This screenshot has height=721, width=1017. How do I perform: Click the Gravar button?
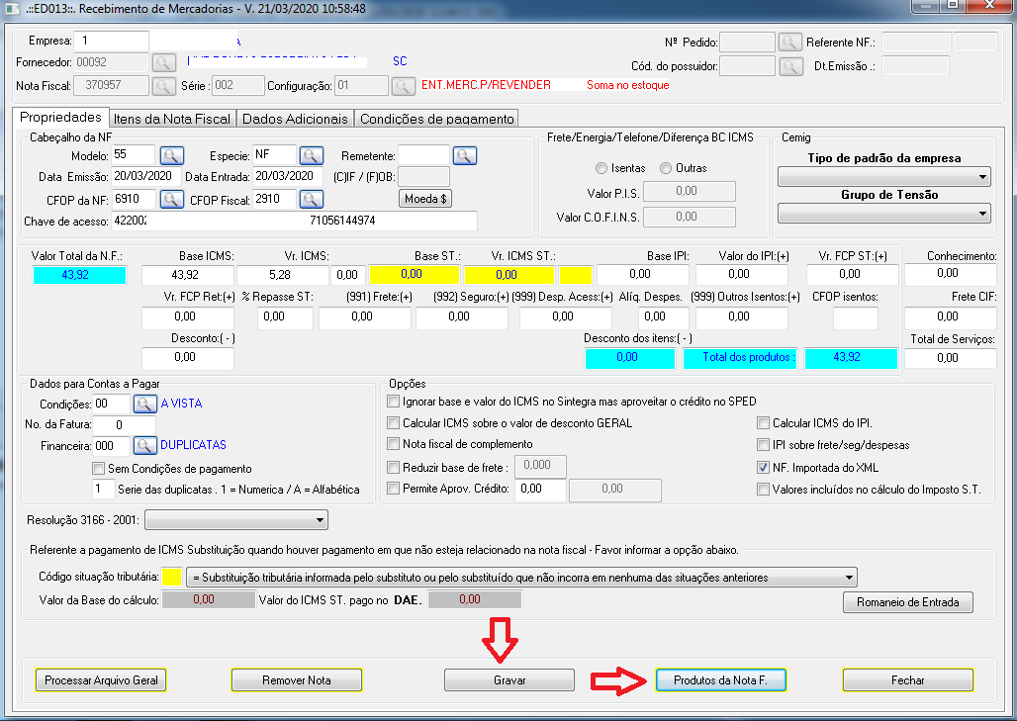(x=508, y=680)
